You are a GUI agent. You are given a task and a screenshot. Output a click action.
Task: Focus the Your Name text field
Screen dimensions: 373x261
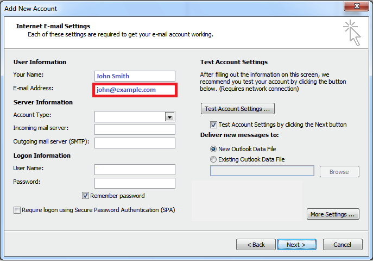135,76
